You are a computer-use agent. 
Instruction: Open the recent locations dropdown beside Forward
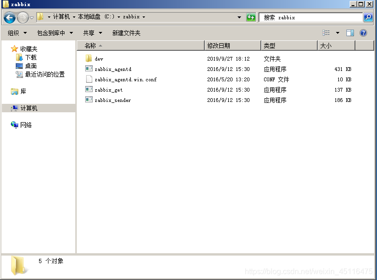pos(32,17)
